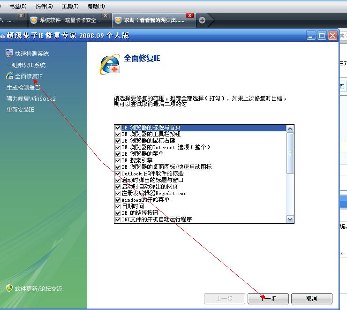The height and width of the screenshot is (310, 347).
Task: Uncheck 日期时间 item
Action: pos(118,206)
